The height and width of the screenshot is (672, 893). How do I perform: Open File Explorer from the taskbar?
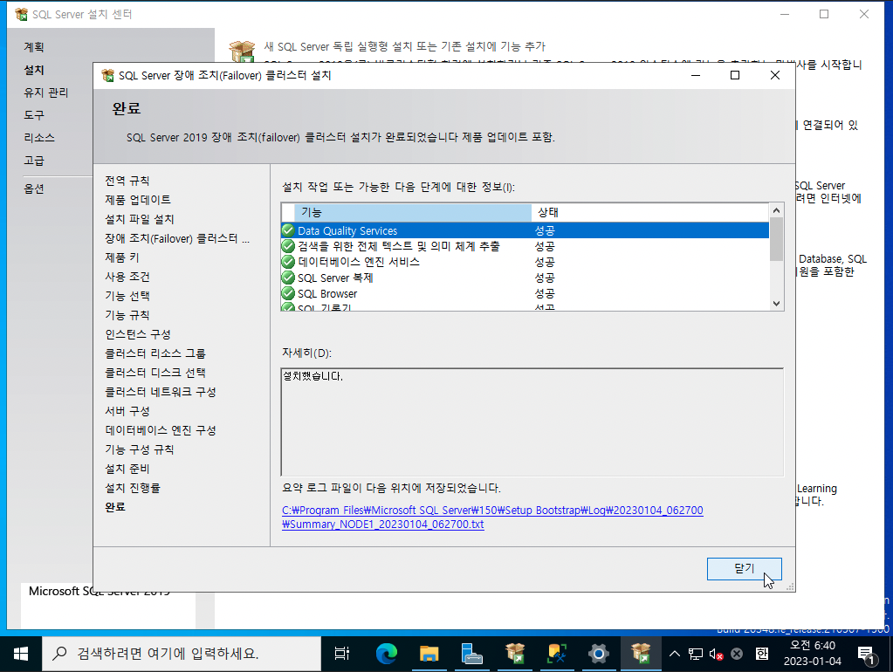(429, 654)
